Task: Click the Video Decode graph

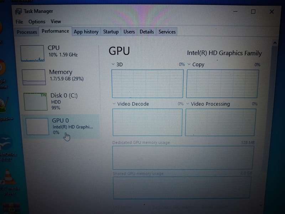Action: tap(147, 122)
